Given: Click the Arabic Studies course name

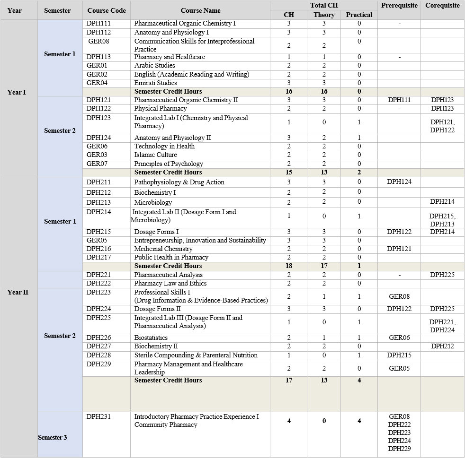Looking at the screenshot, I should [x=154, y=65].
